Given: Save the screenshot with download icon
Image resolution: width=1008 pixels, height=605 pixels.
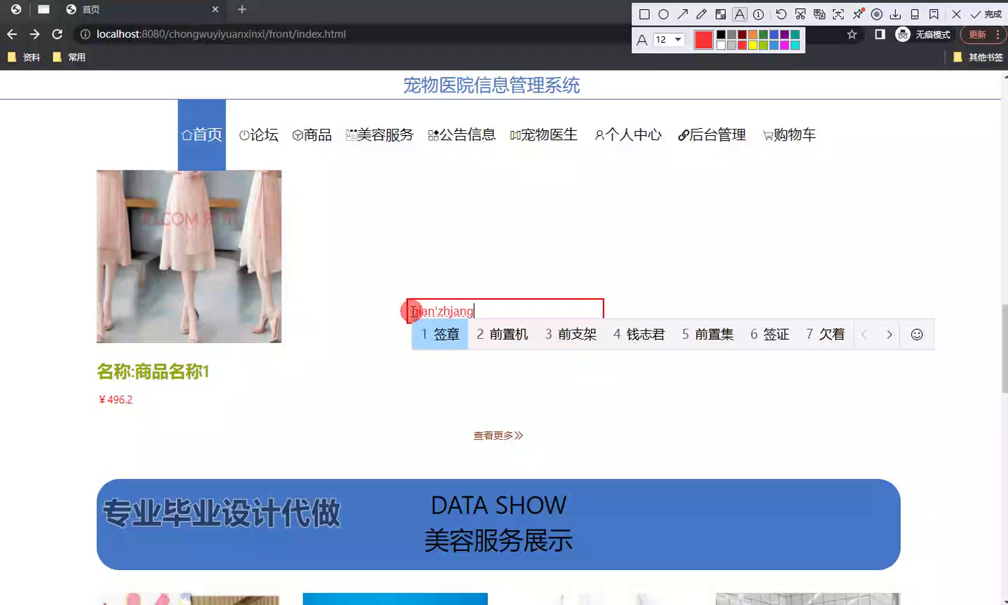Looking at the screenshot, I should 895,14.
